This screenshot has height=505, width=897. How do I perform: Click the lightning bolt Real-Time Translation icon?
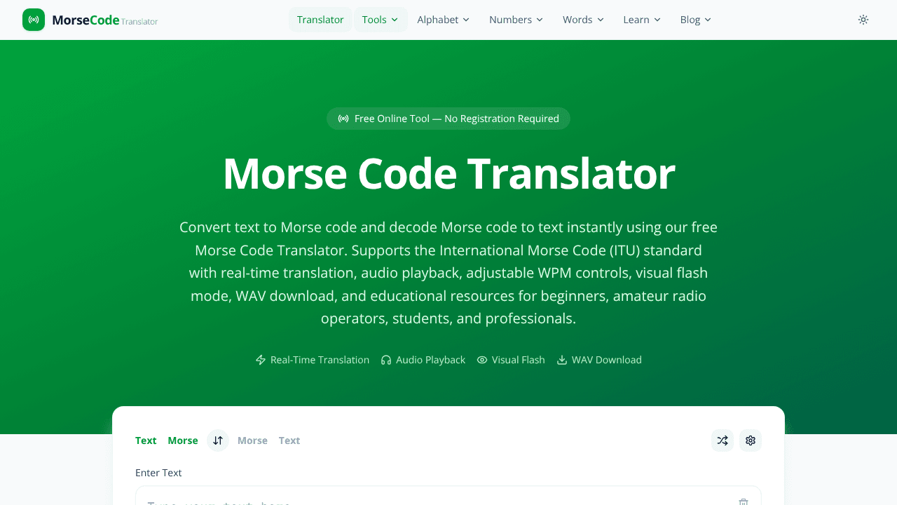click(x=261, y=360)
